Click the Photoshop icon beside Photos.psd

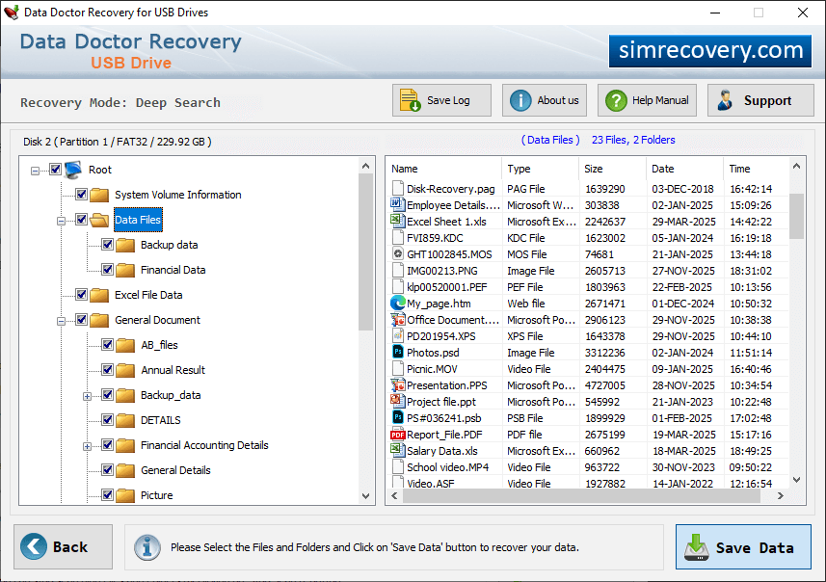coord(398,352)
